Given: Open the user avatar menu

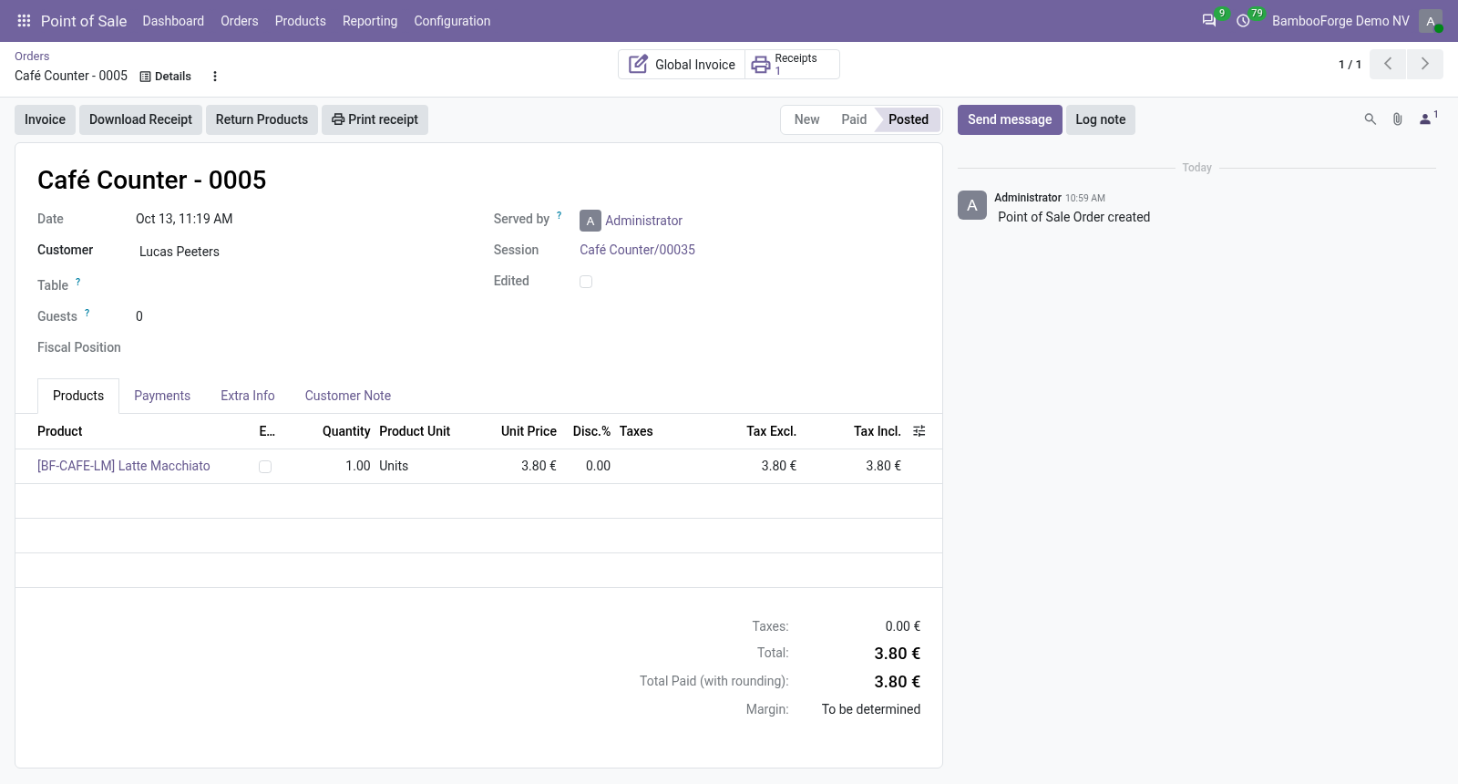Looking at the screenshot, I should [x=1431, y=21].
